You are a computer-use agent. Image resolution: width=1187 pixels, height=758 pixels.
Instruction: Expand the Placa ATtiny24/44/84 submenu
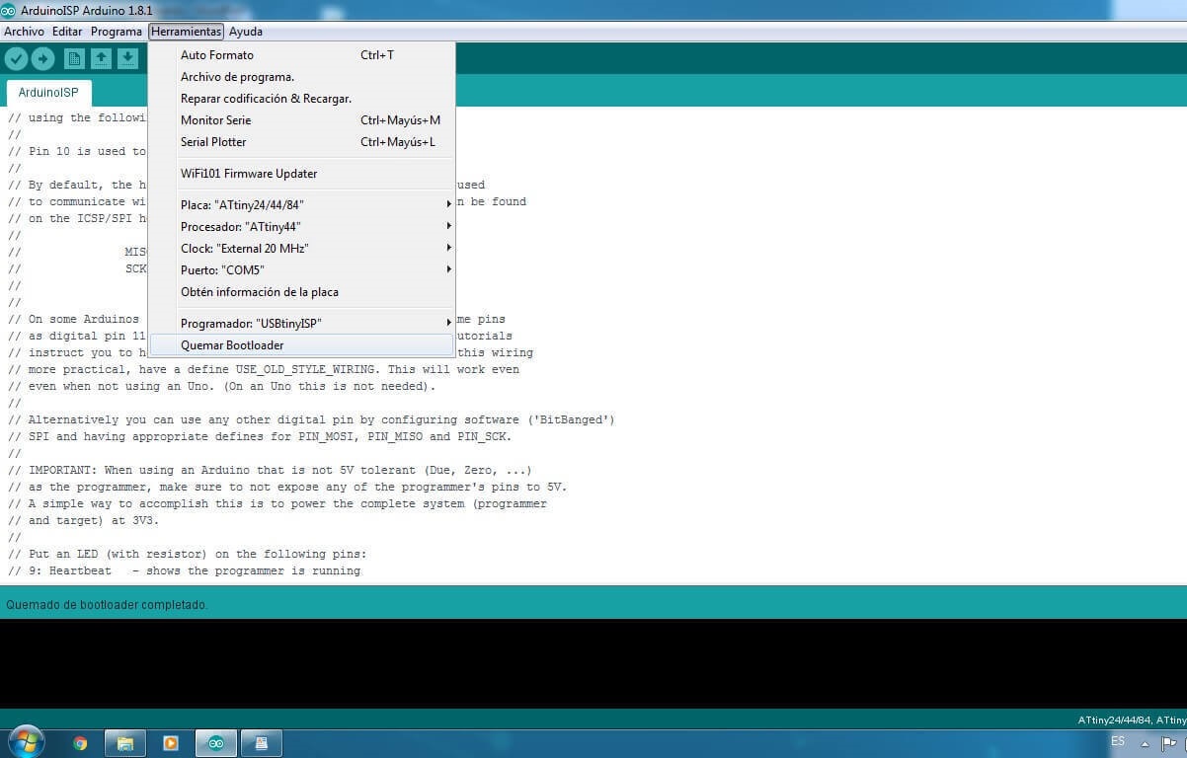click(301, 205)
